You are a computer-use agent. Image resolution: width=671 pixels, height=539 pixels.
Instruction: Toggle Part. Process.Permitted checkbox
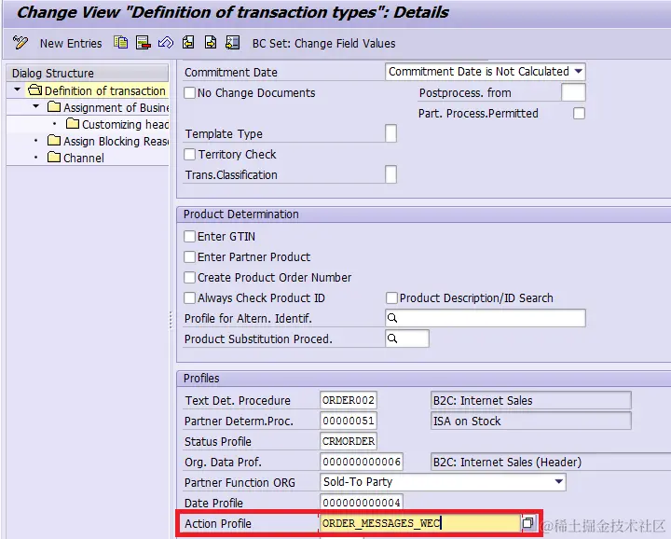(579, 114)
